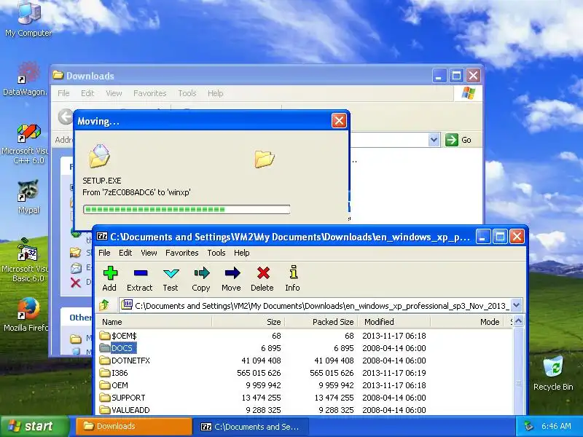
Task: Run Test on the archive in 7-Zip
Action: 171,278
